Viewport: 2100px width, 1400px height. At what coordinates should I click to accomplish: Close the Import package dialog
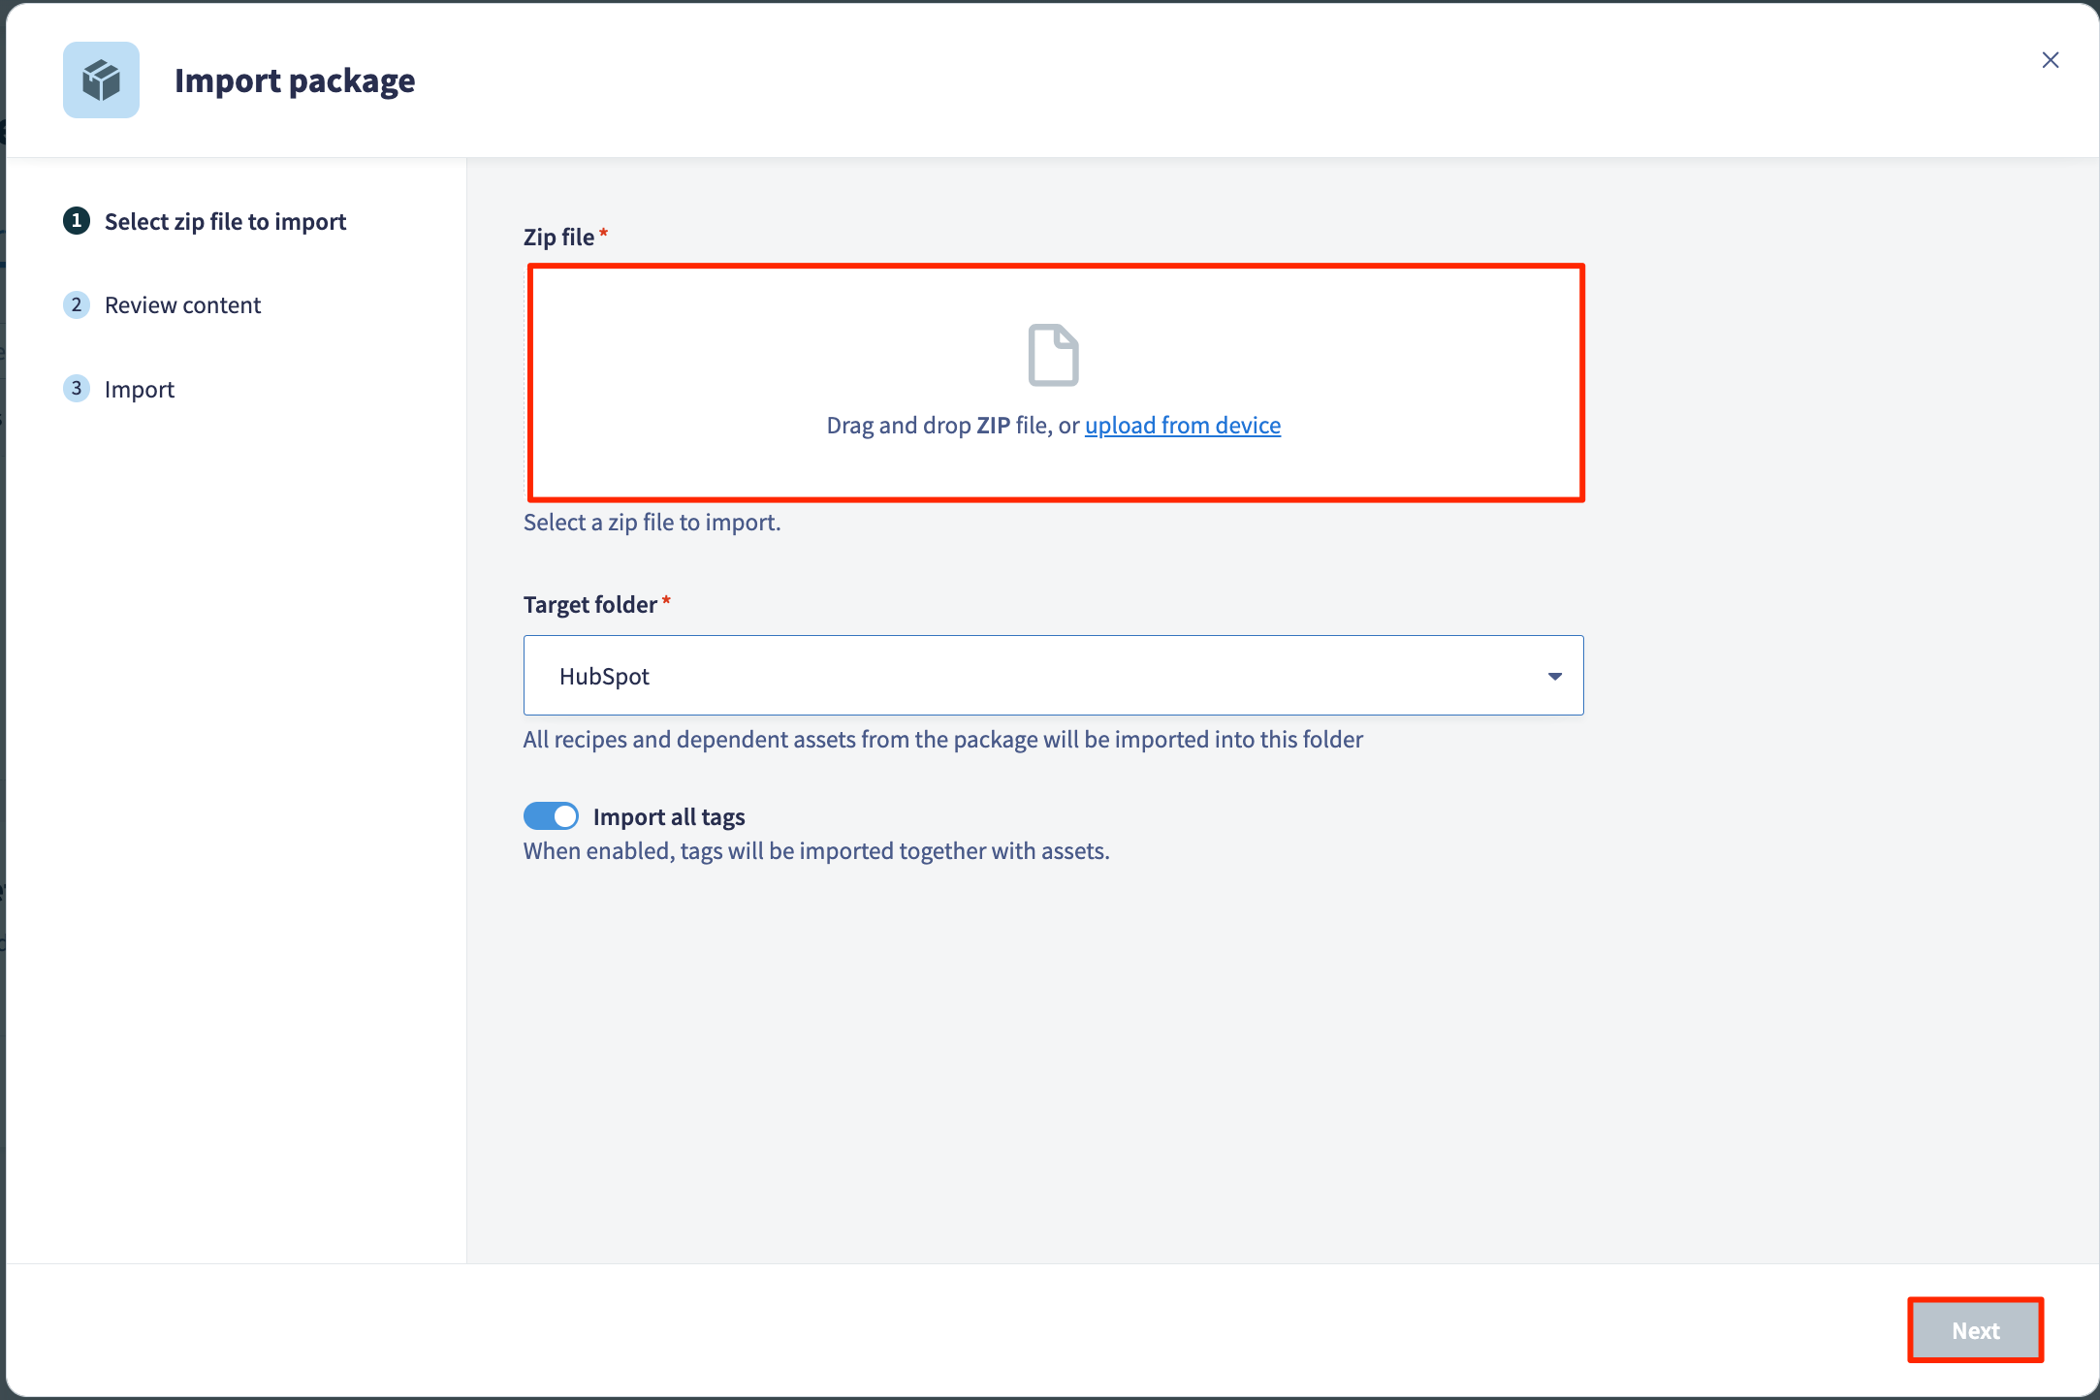click(2050, 60)
